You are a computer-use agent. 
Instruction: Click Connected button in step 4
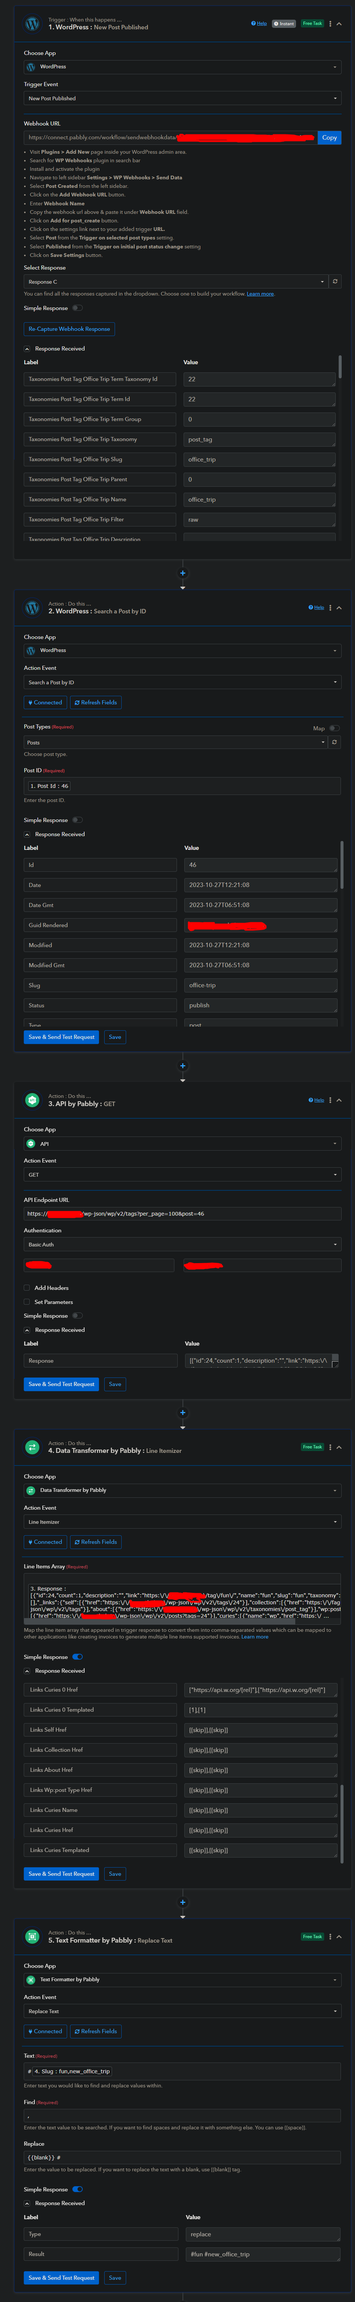pyautogui.click(x=46, y=1542)
